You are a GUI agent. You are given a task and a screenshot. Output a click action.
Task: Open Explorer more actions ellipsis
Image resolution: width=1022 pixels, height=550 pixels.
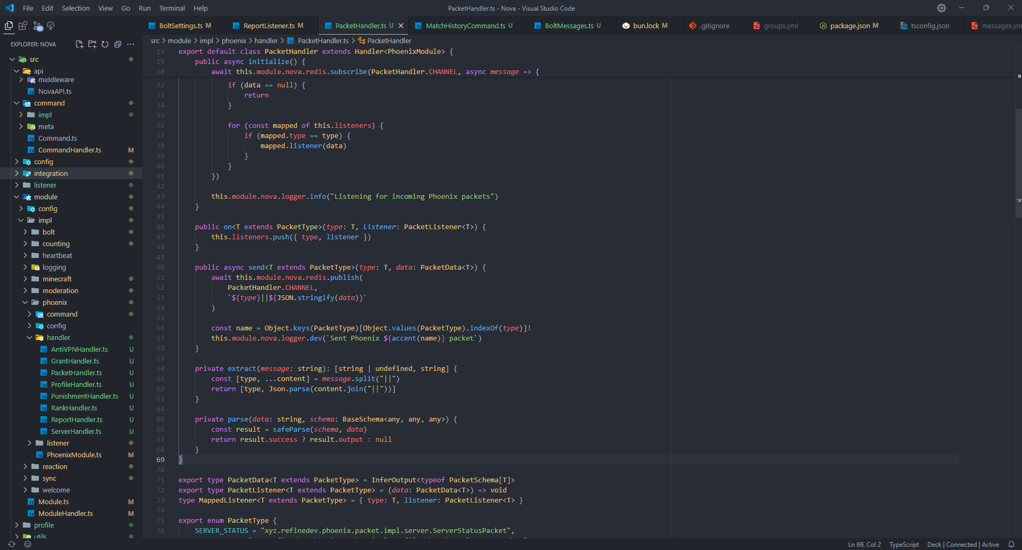click(131, 44)
